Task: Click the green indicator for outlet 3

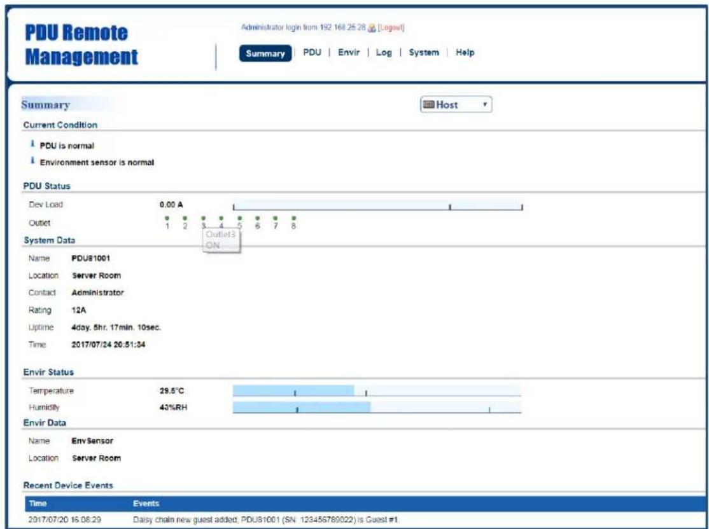Action: click(x=204, y=217)
